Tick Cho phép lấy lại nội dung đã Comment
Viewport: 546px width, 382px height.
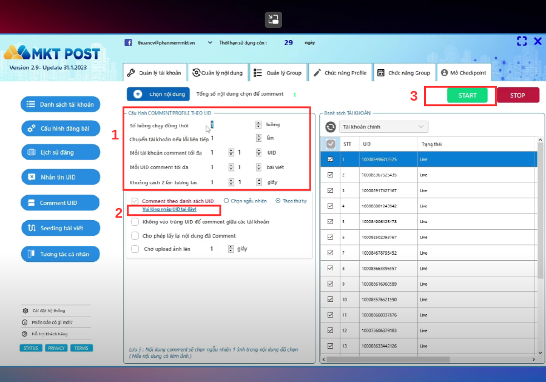point(135,235)
